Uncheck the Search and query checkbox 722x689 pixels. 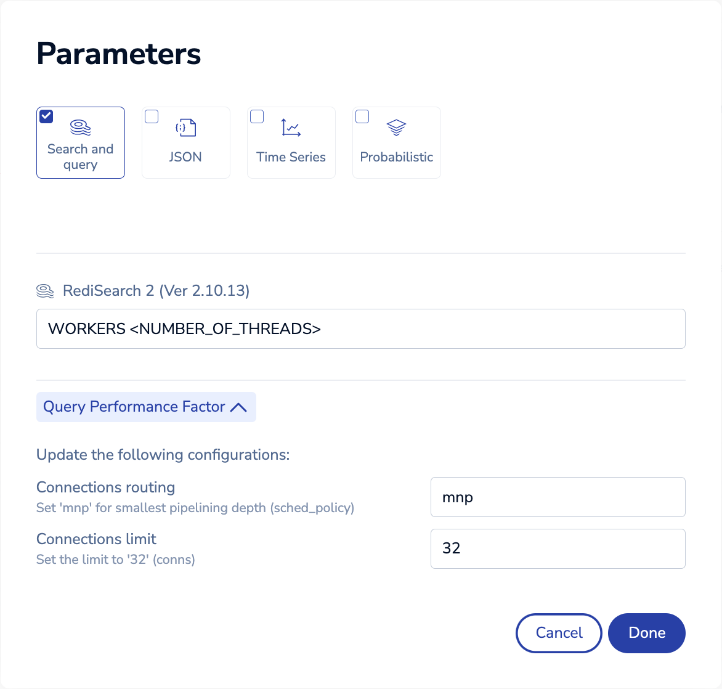pos(46,116)
